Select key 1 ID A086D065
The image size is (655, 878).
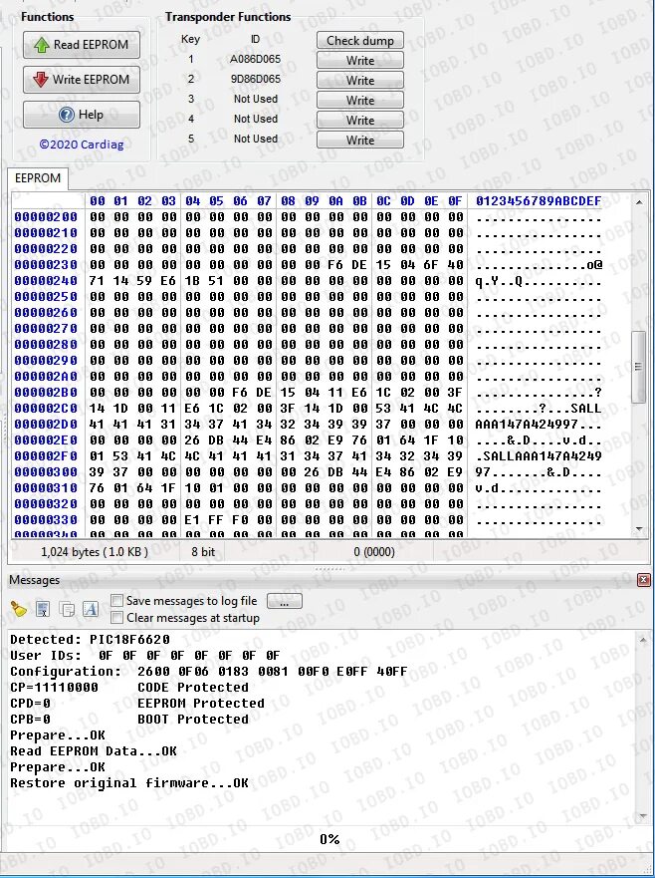point(255,59)
